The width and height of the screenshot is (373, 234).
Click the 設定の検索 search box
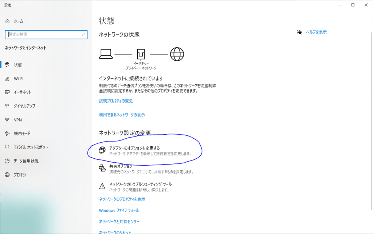coord(46,35)
